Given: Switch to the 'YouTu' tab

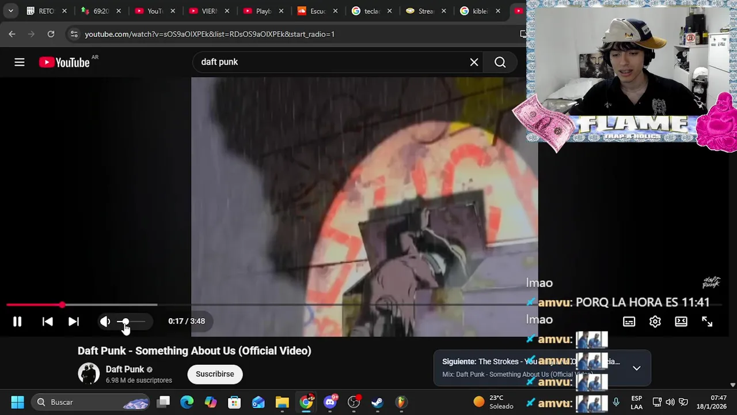Looking at the screenshot, I should coord(154,11).
